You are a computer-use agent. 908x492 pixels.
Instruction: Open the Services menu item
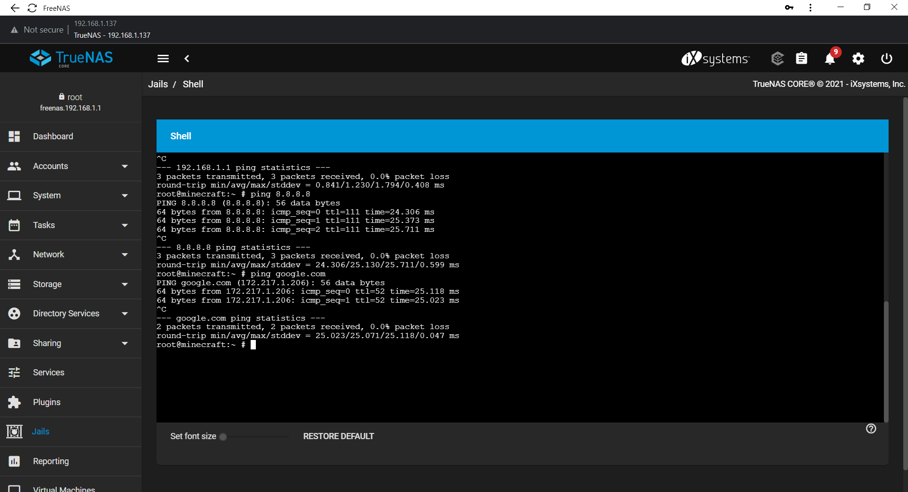pos(71,373)
